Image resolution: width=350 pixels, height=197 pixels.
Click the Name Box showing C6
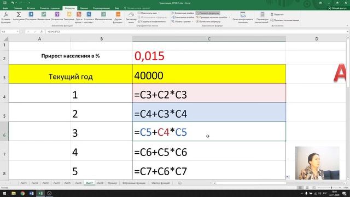9,32
